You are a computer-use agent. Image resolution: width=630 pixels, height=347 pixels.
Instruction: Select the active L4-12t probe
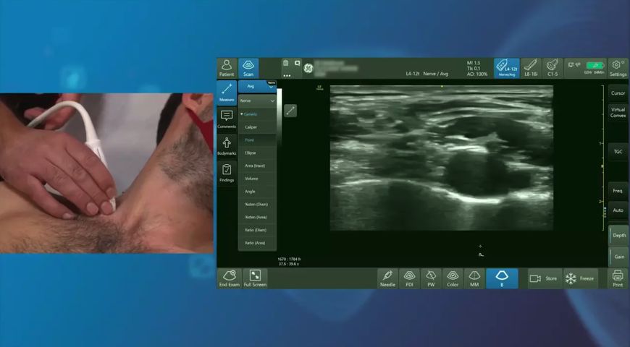507,68
